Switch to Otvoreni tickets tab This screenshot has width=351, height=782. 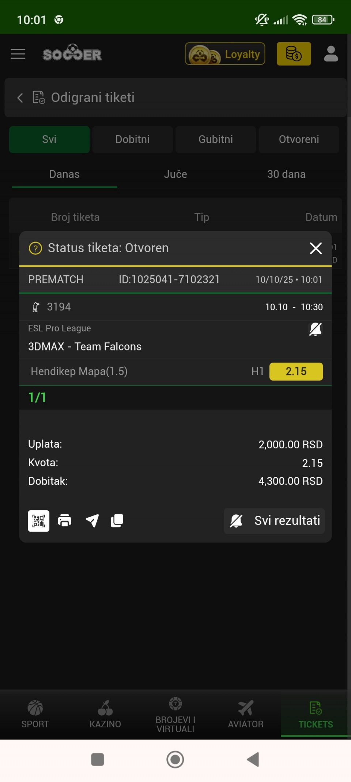(299, 139)
